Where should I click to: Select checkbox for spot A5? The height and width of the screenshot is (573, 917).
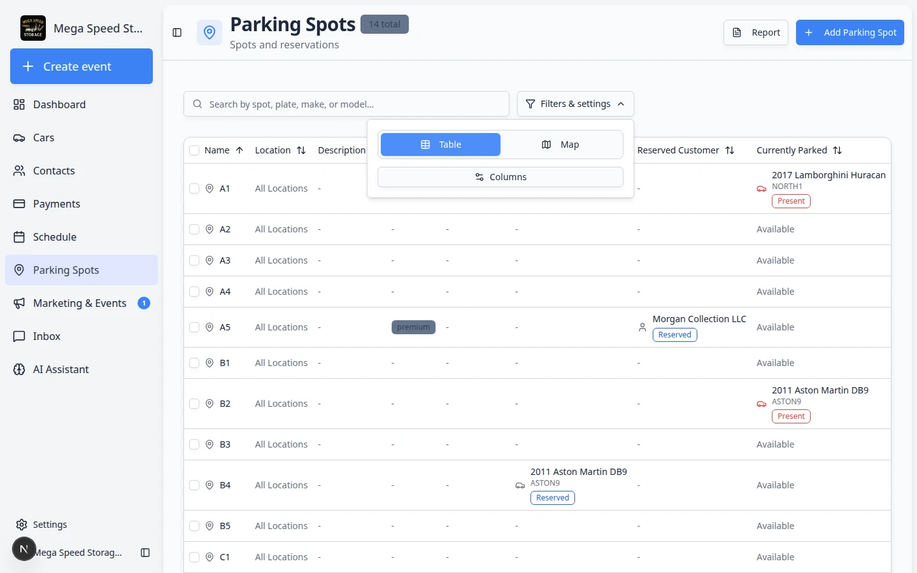[x=194, y=327]
